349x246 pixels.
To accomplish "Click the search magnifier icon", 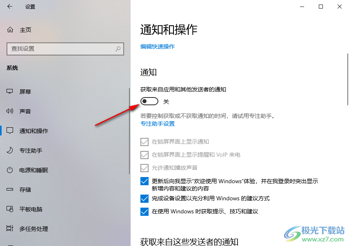I will point(118,49).
